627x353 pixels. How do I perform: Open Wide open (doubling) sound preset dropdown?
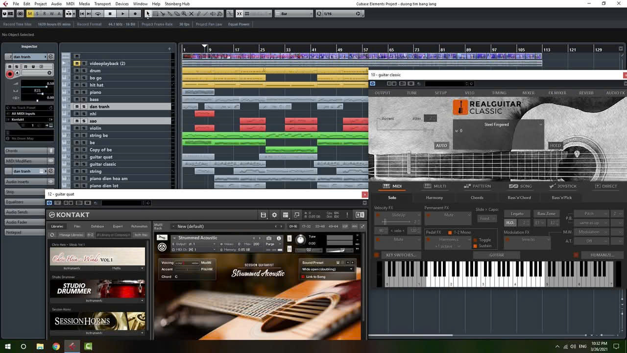point(327,269)
